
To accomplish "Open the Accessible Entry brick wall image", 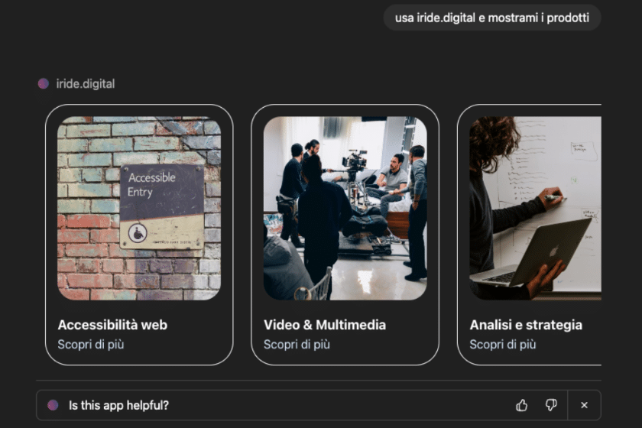I will pyautogui.click(x=139, y=208).
